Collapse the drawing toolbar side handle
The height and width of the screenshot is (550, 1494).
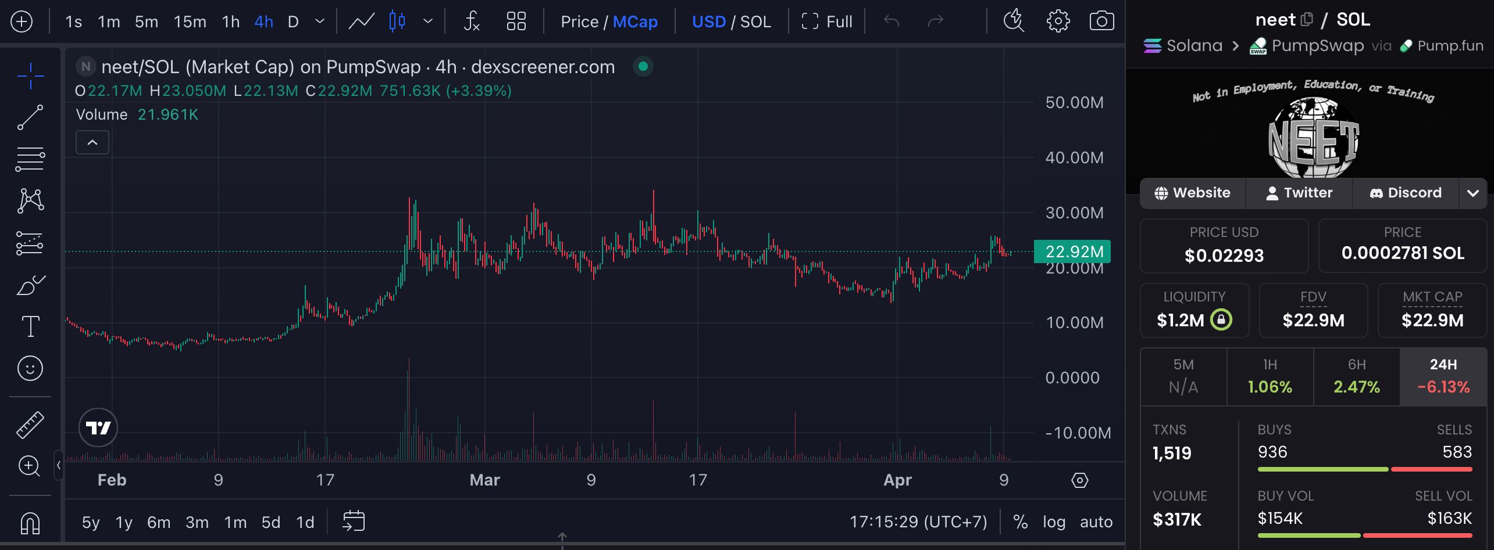point(58,465)
